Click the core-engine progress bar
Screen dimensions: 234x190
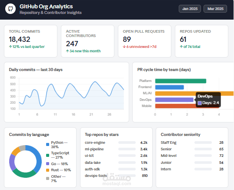127,142
